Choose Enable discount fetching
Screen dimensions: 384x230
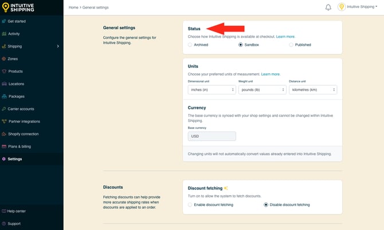click(x=190, y=205)
